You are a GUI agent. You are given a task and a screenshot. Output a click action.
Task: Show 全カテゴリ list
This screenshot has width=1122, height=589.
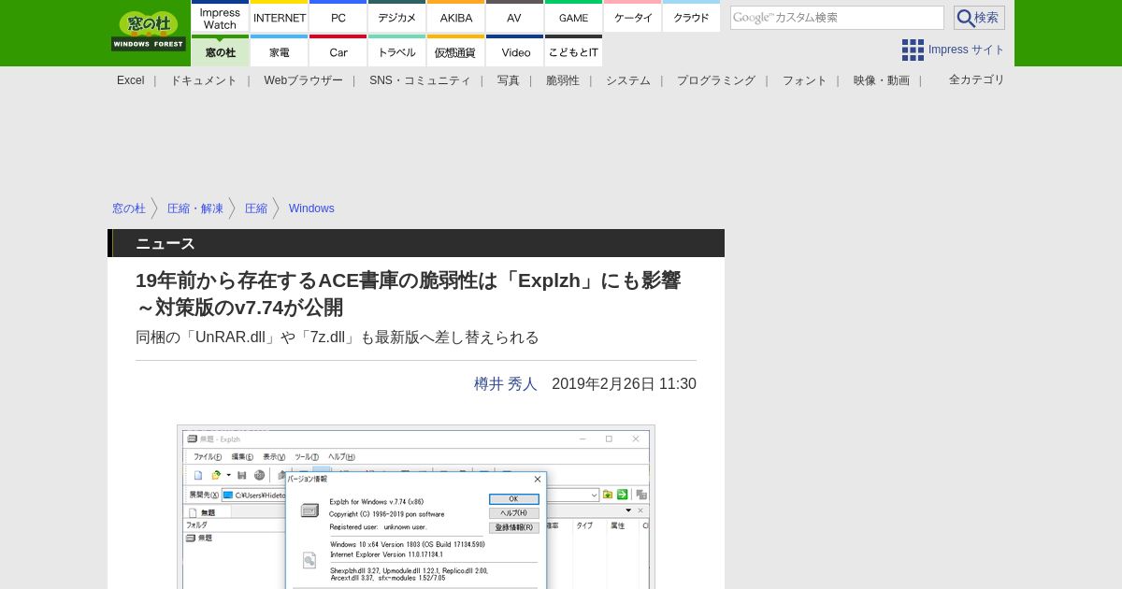pos(976,80)
